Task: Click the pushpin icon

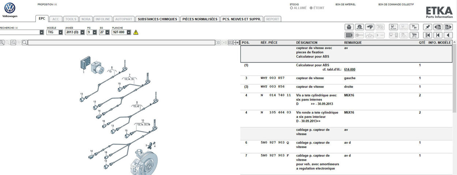Action: click(x=427, y=27)
